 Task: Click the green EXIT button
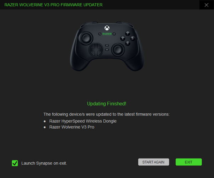coord(189,162)
